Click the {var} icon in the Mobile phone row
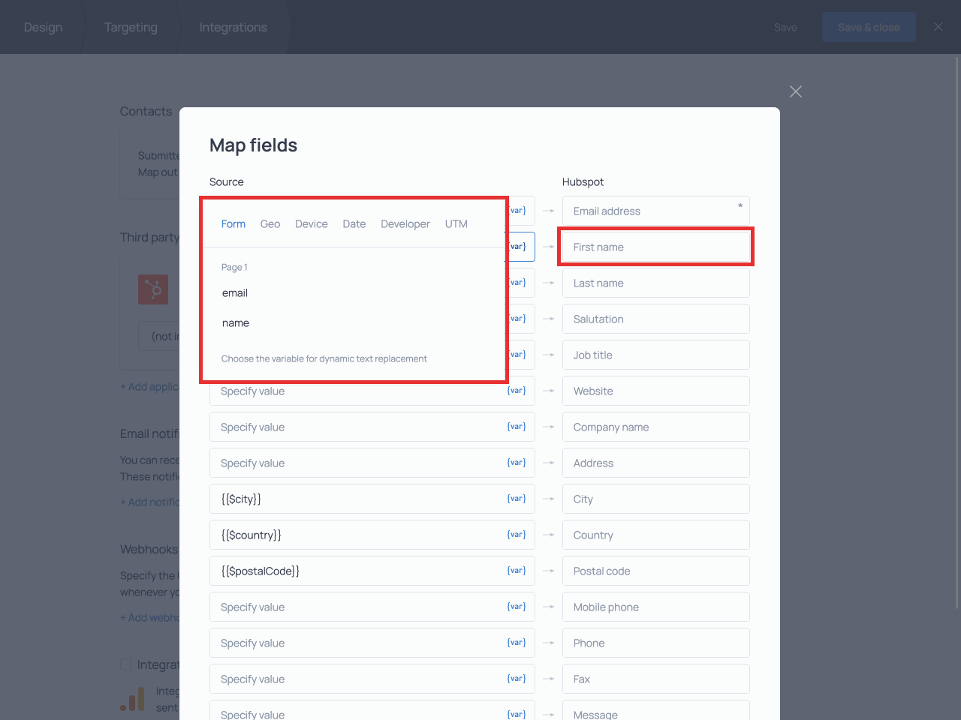 coord(517,607)
